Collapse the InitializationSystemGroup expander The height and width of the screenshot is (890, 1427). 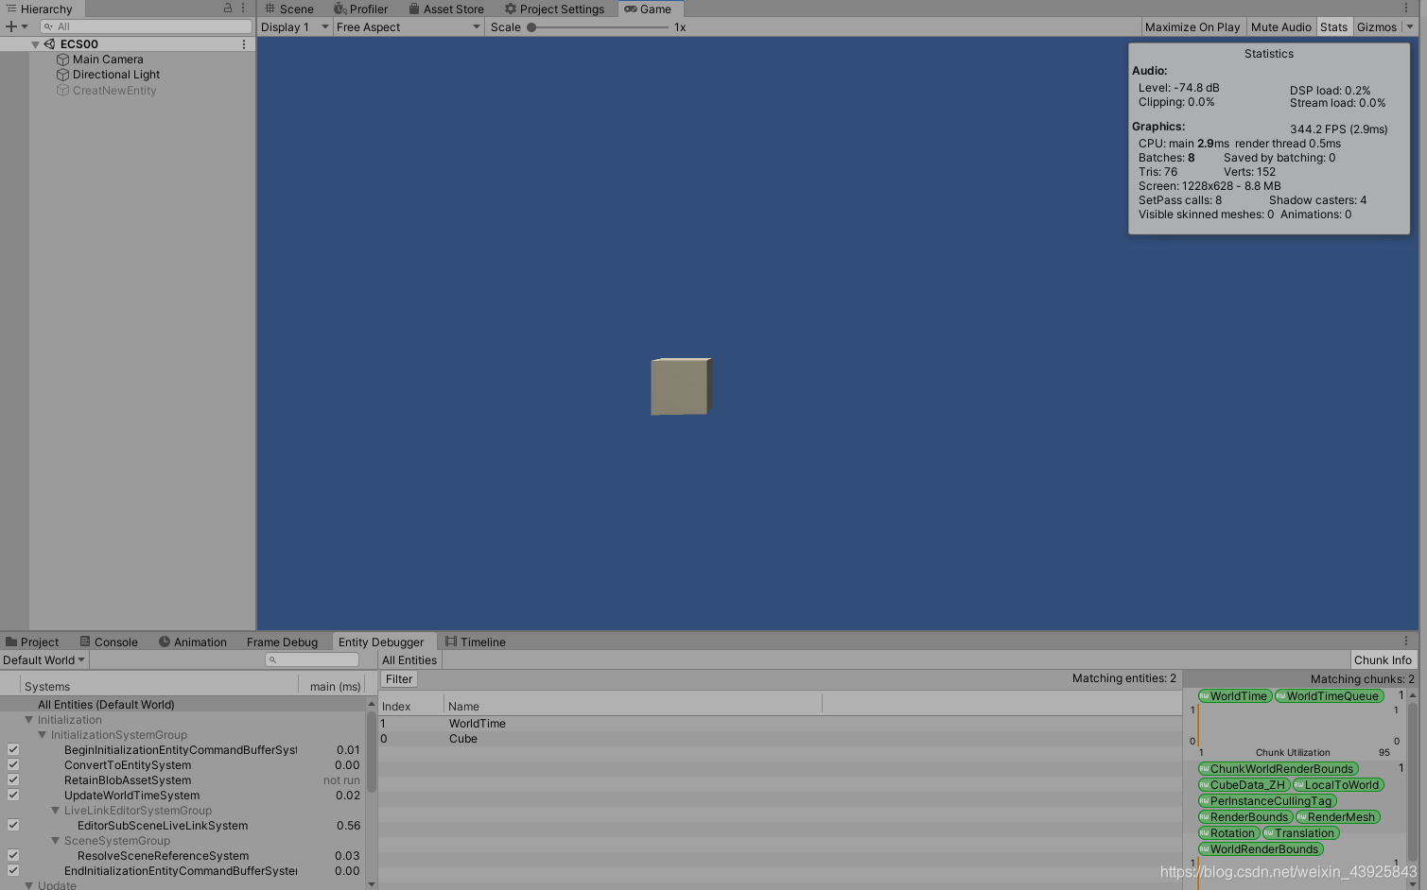point(42,734)
